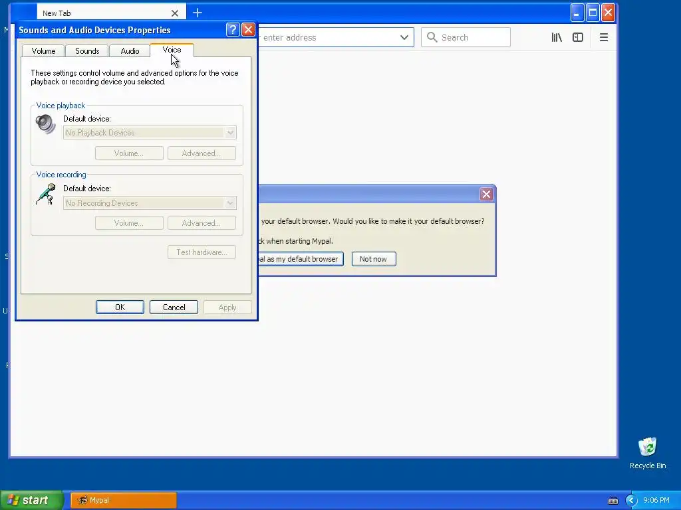Click the Test hardware button
681x510 pixels.
click(202, 252)
